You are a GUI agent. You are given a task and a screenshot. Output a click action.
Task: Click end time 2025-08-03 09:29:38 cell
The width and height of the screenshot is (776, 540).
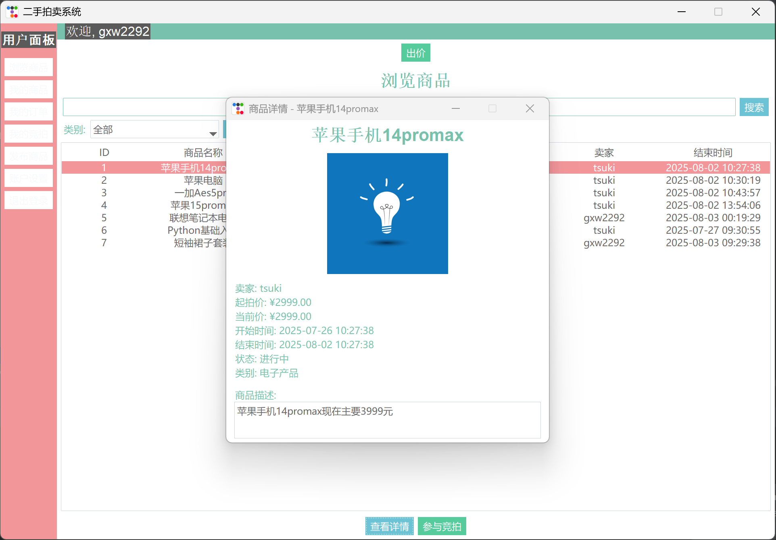[x=713, y=243]
